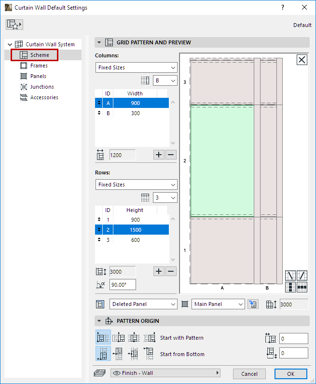The height and width of the screenshot is (384, 316).
Task: Click move handle of column B
Action: 99,113
